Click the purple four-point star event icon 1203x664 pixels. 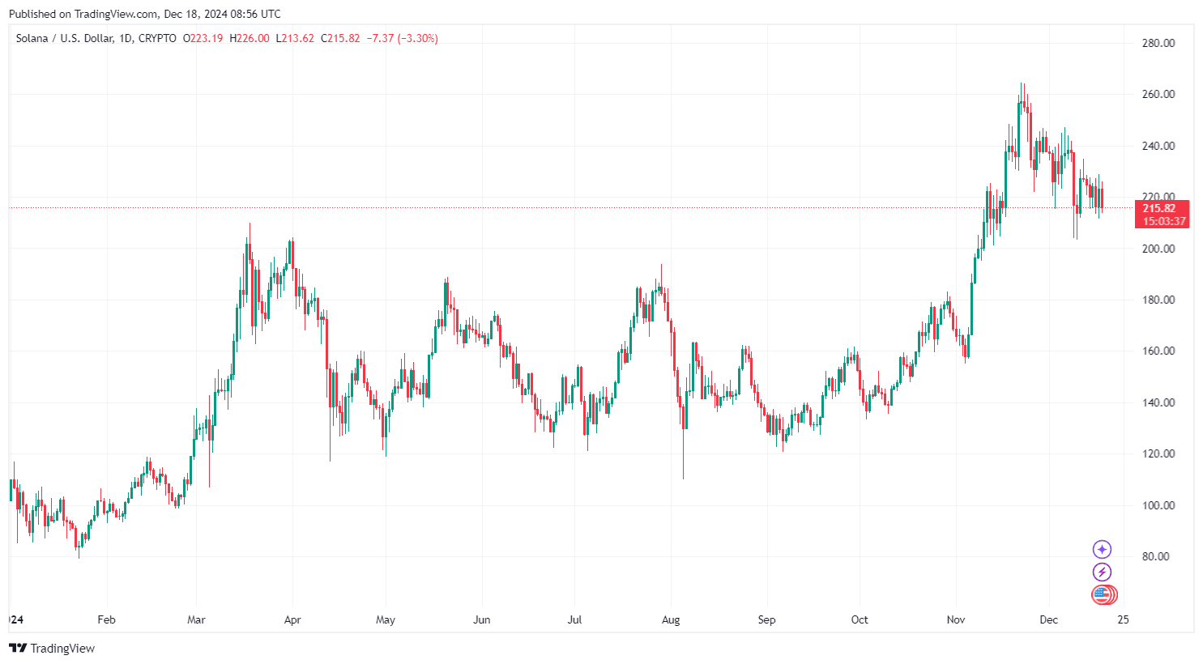coord(1102,550)
